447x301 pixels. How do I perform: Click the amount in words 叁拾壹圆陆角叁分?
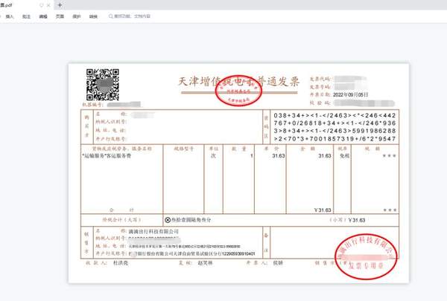pyautogui.click(x=191, y=220)
